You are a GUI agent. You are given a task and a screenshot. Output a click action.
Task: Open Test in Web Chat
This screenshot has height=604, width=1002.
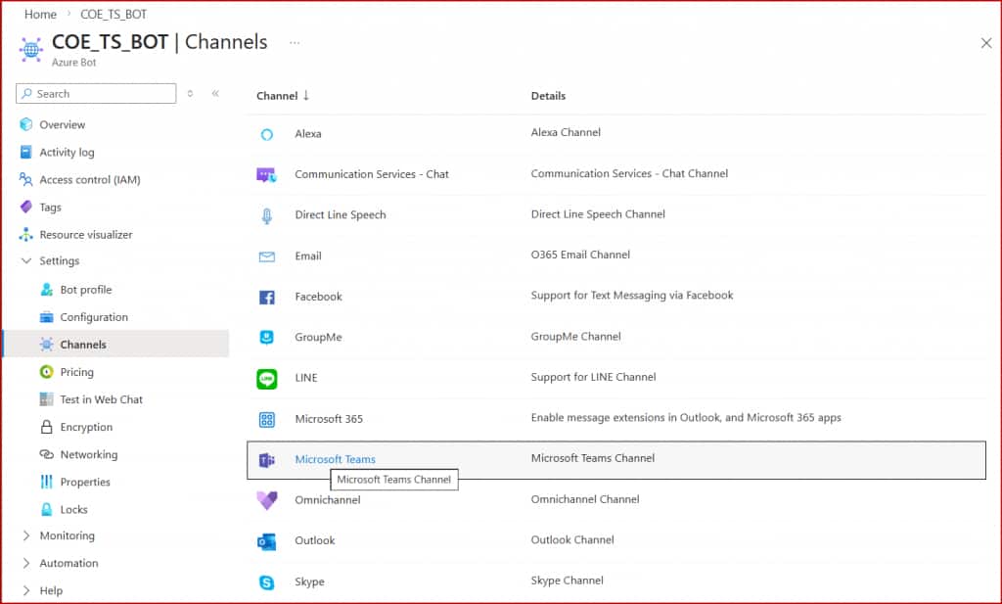click(101, 399)
